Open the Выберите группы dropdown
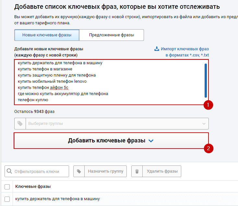The height and width of the screenshot is (206, 238). (x=112, y=124)
